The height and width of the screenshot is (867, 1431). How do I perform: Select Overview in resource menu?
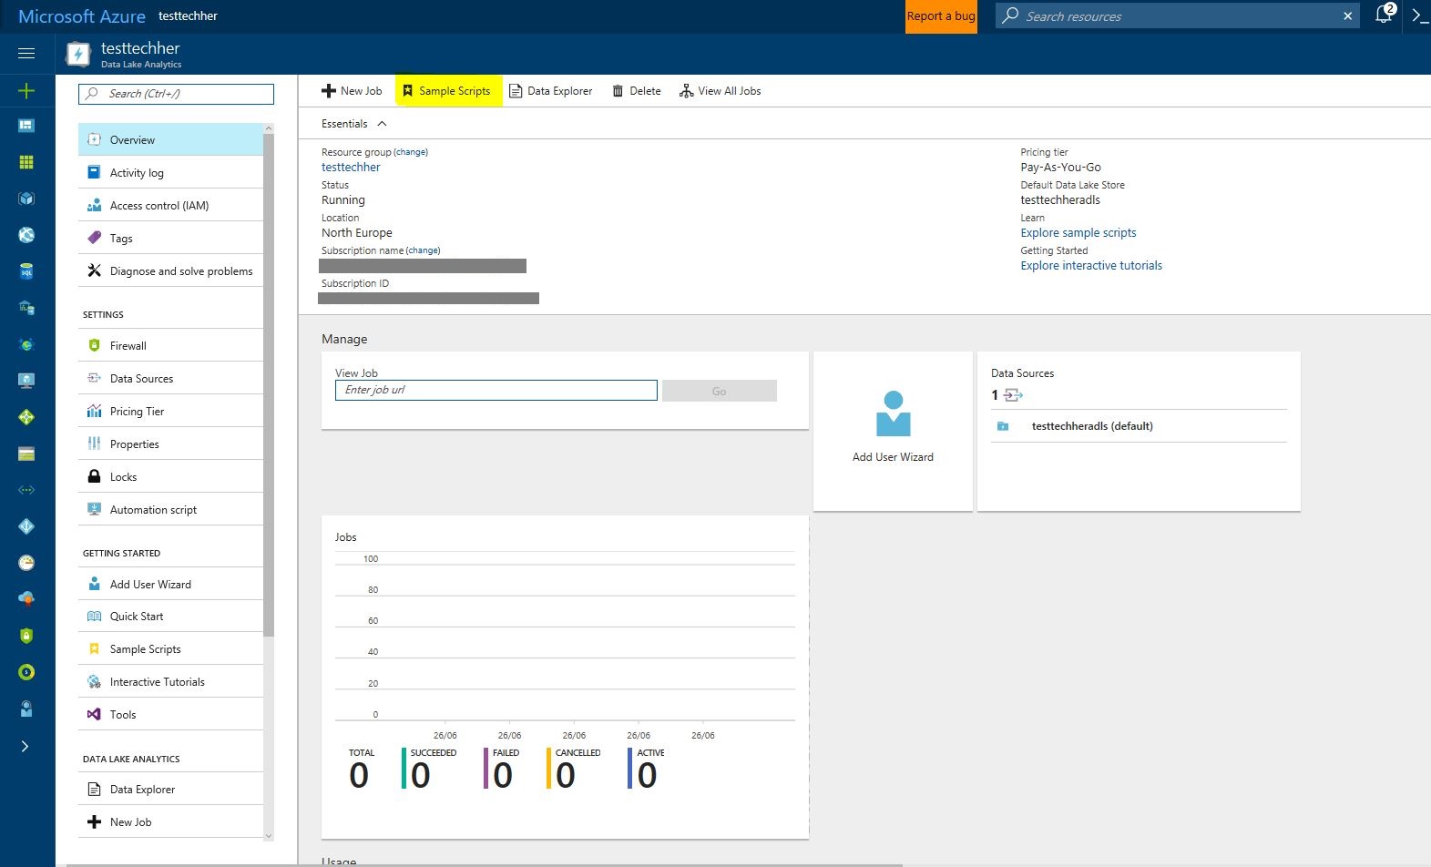[x=170, y=139]
